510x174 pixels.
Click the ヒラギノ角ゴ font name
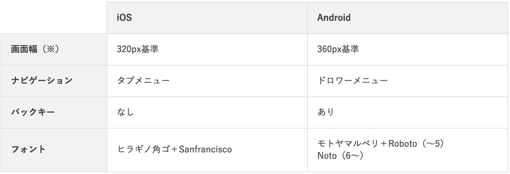(x=144, y=149)
